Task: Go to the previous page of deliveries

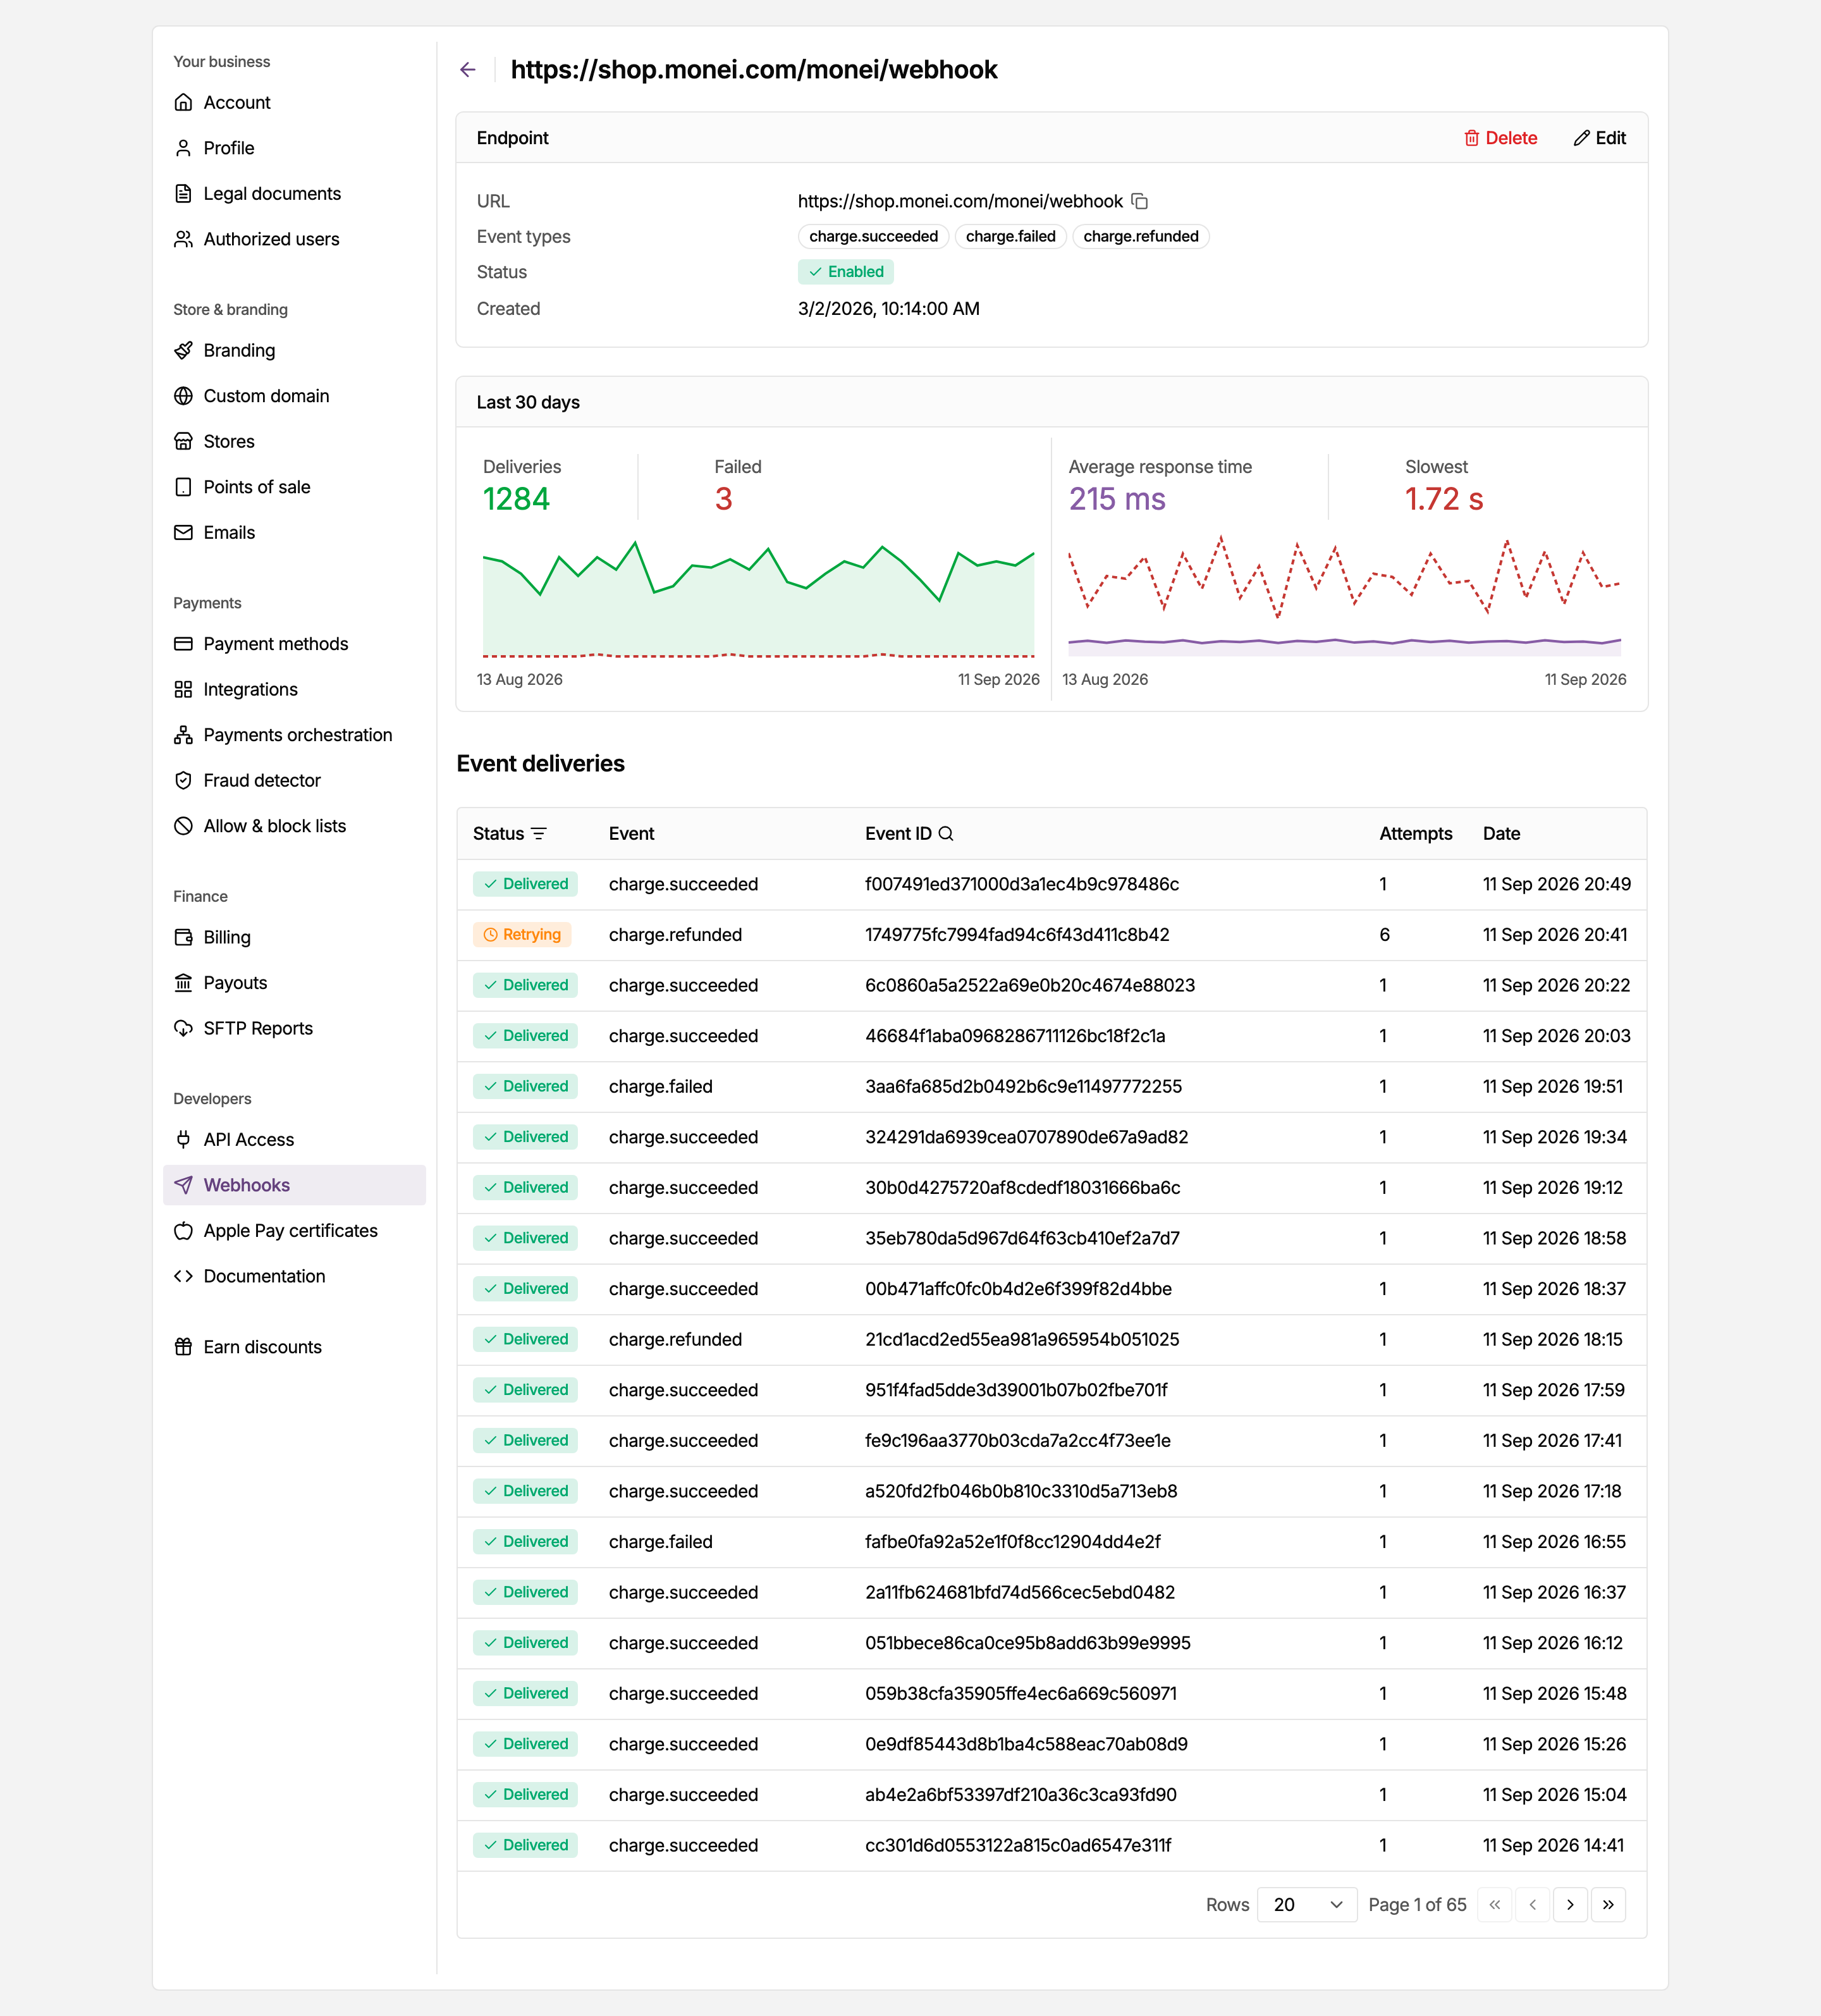Action: click(1532, 1905)
